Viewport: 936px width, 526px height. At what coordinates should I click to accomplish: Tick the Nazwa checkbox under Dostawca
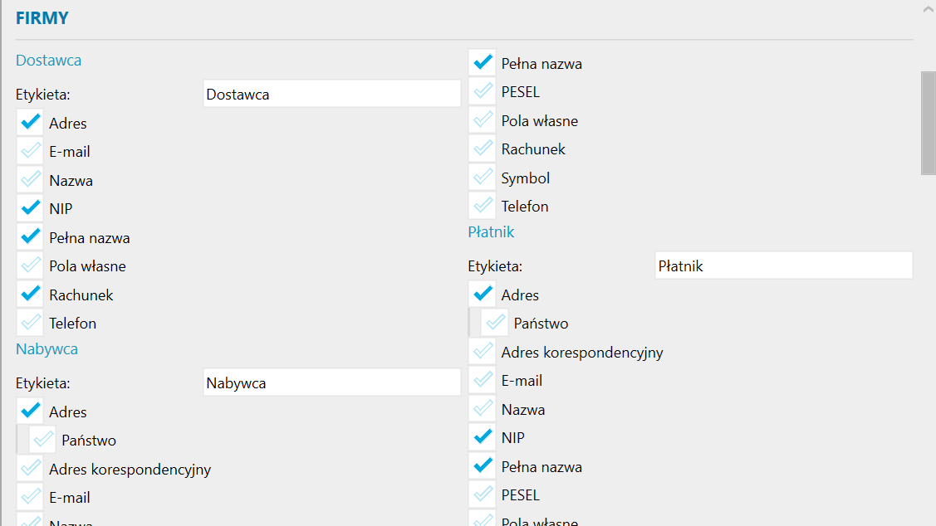pos(31,180)
